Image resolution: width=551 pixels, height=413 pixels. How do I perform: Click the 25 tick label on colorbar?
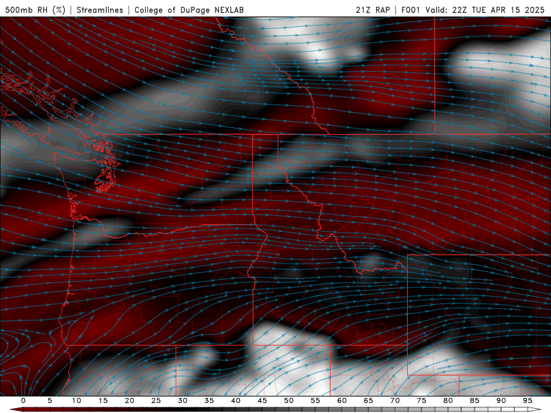pos(156,401)
